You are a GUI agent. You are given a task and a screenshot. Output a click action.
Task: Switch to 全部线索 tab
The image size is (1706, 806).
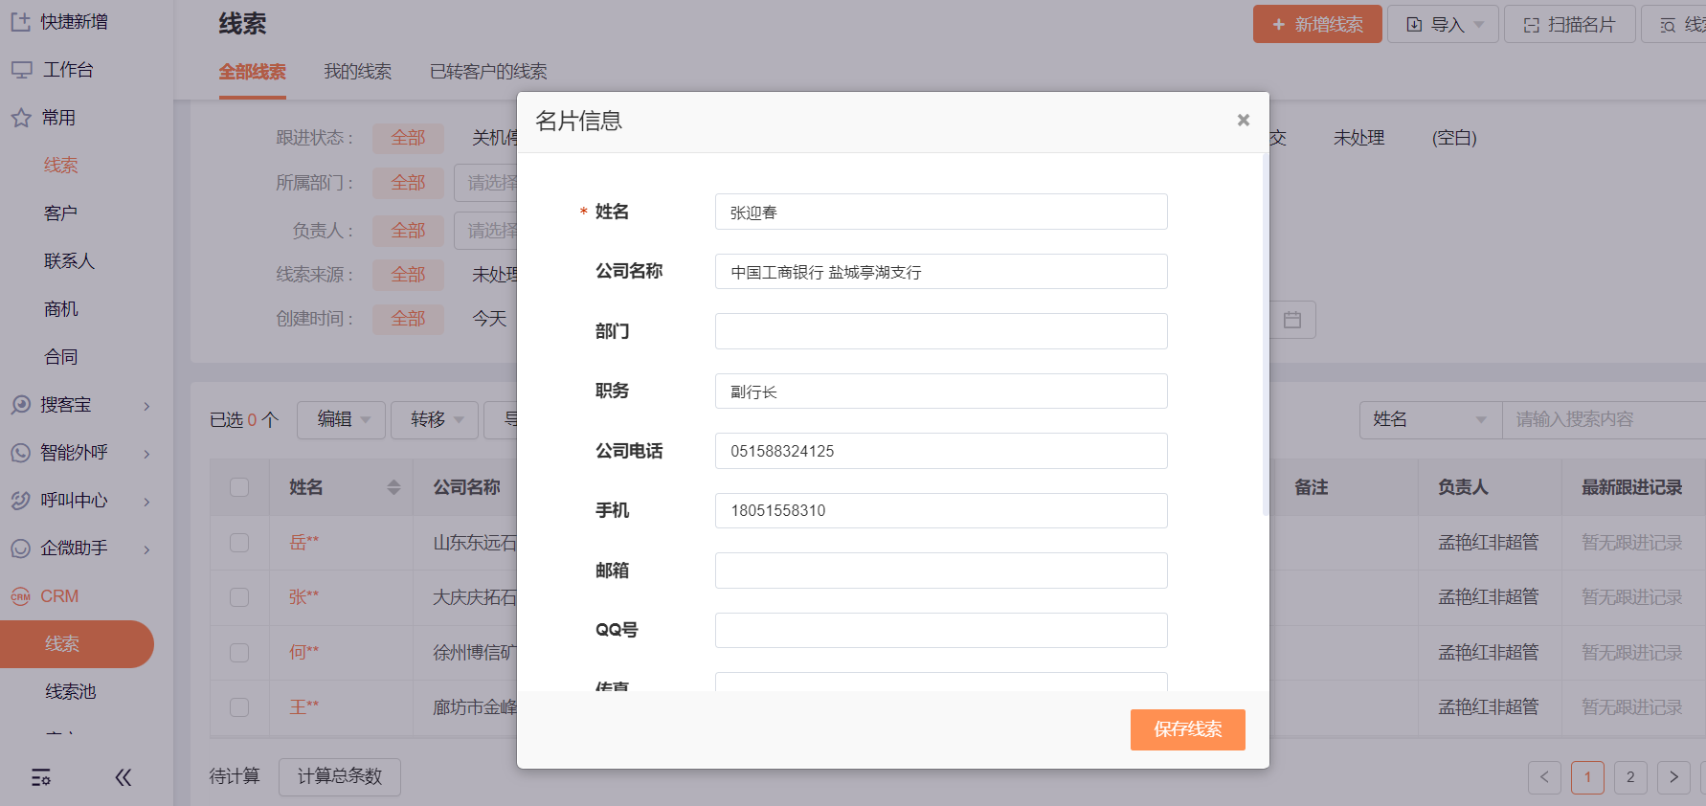(x=253, y=72)
